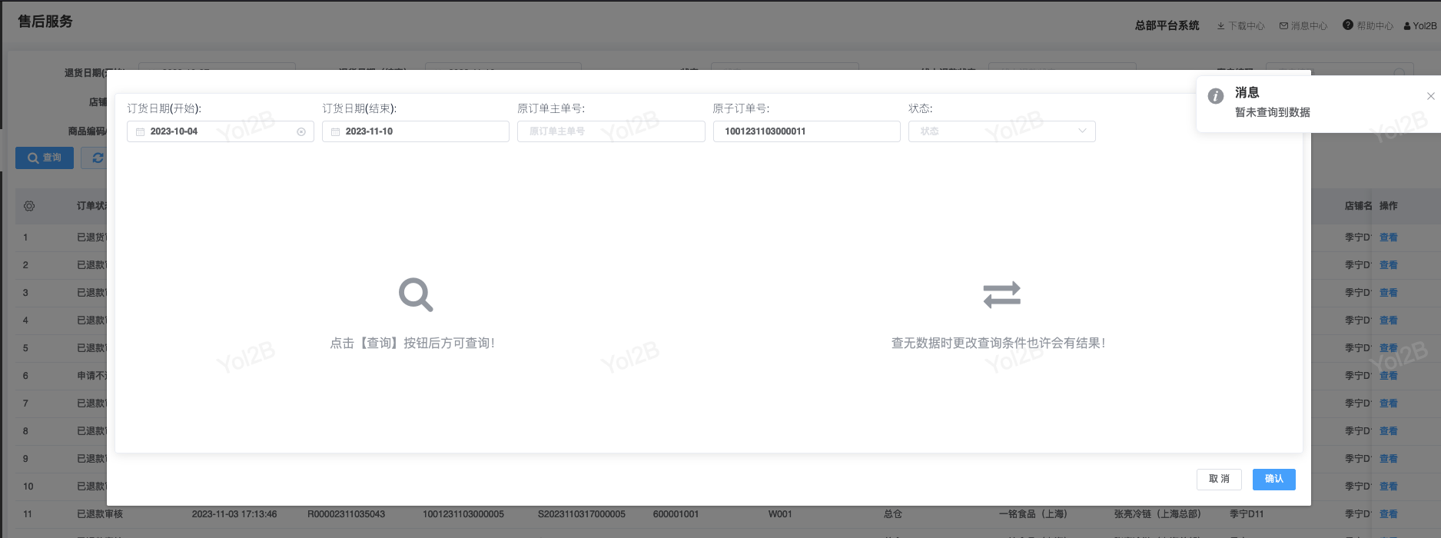The height and width of the screenshot is (538, 1441).
Task: Click 查看 link in row 6
Action: 1388,376
